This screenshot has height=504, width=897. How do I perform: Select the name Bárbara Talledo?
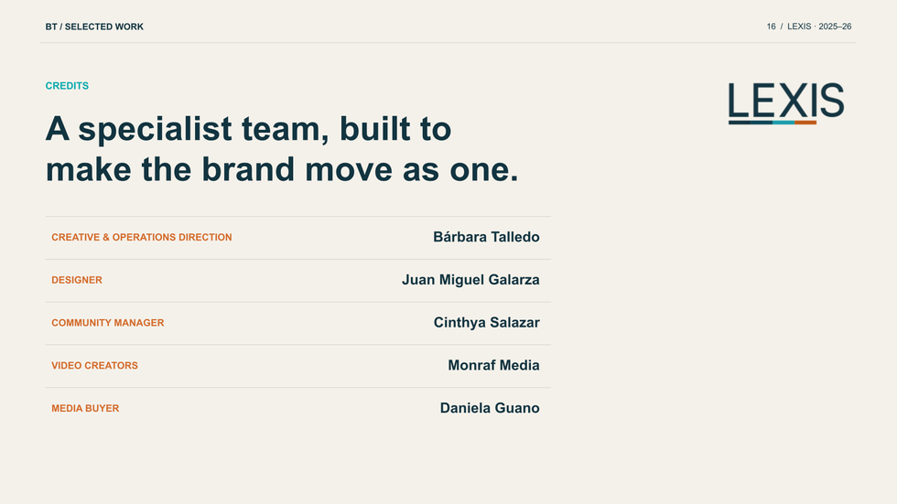pyautogui.click(x=486, y=237)
